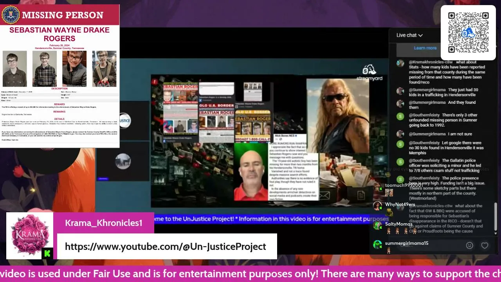Click WhyNot49ers overlay avatar

tap(377, 206)
